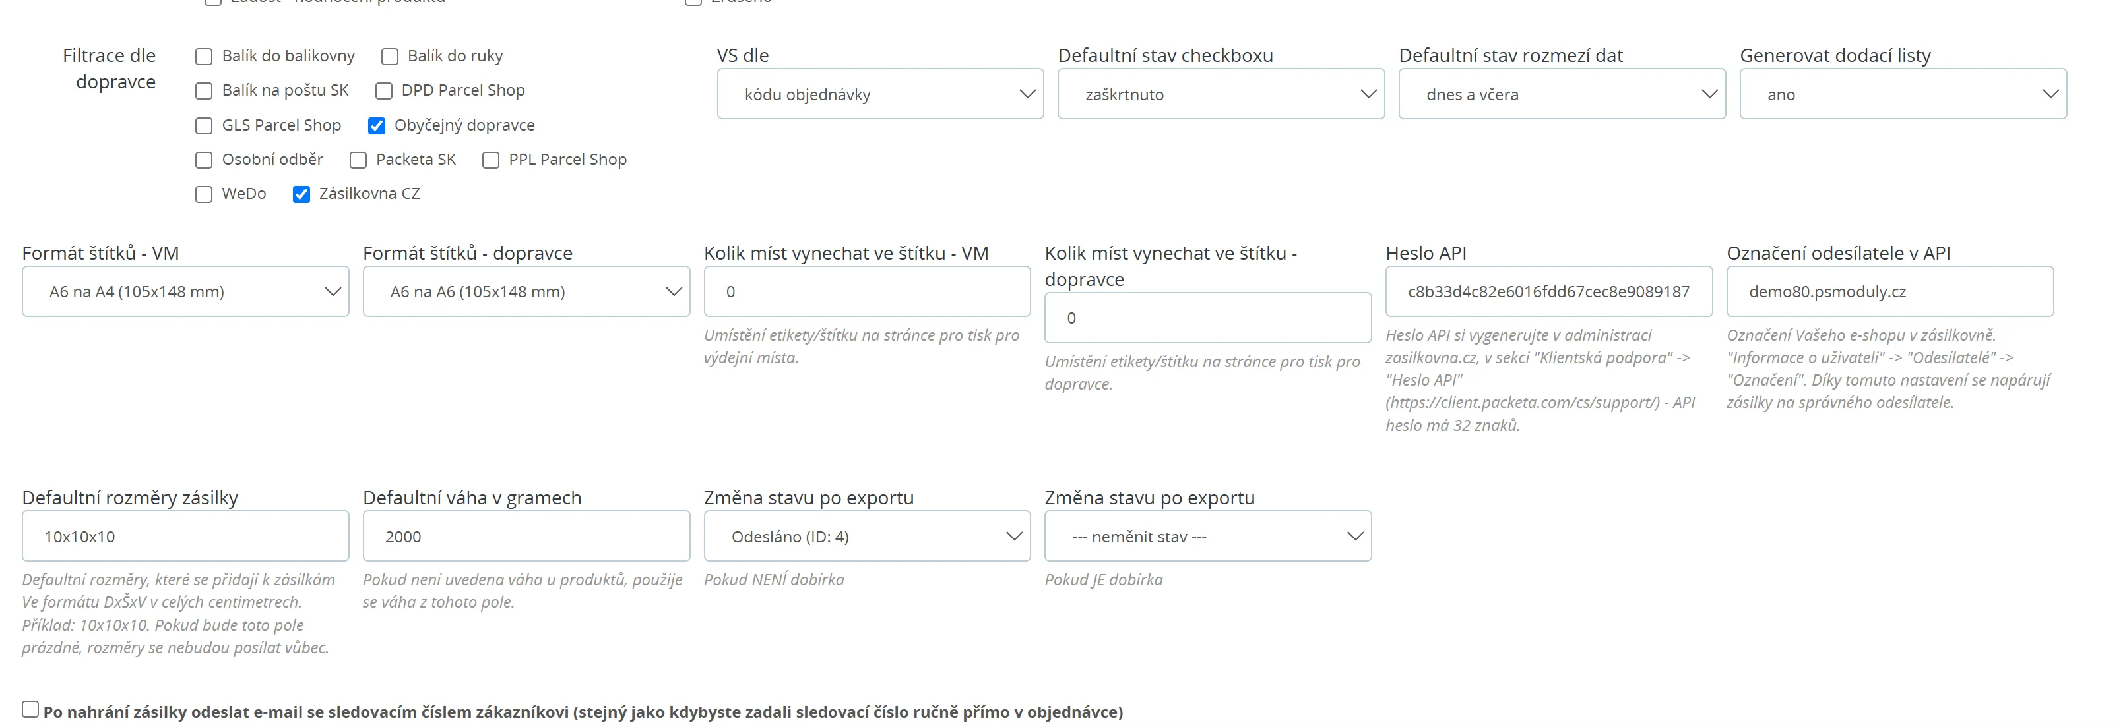
Task: Open the Defaultní stav rozmezí dat dropdown
Action: [x=1561, y=94]
